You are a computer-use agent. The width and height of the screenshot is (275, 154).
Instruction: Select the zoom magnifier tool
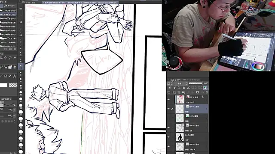(x=1, y=58)
